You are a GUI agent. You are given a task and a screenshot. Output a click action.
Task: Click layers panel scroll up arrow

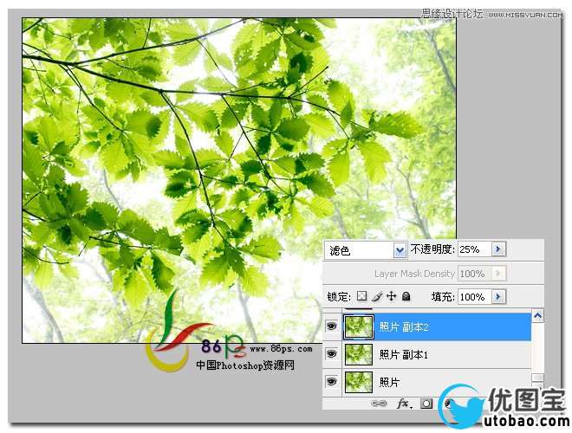[537, 315]
